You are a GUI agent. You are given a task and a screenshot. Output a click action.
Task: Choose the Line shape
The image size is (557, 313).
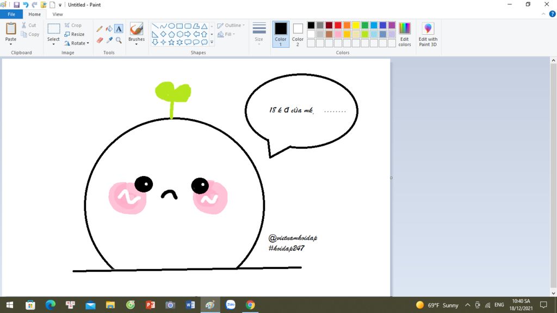(155, 26)
